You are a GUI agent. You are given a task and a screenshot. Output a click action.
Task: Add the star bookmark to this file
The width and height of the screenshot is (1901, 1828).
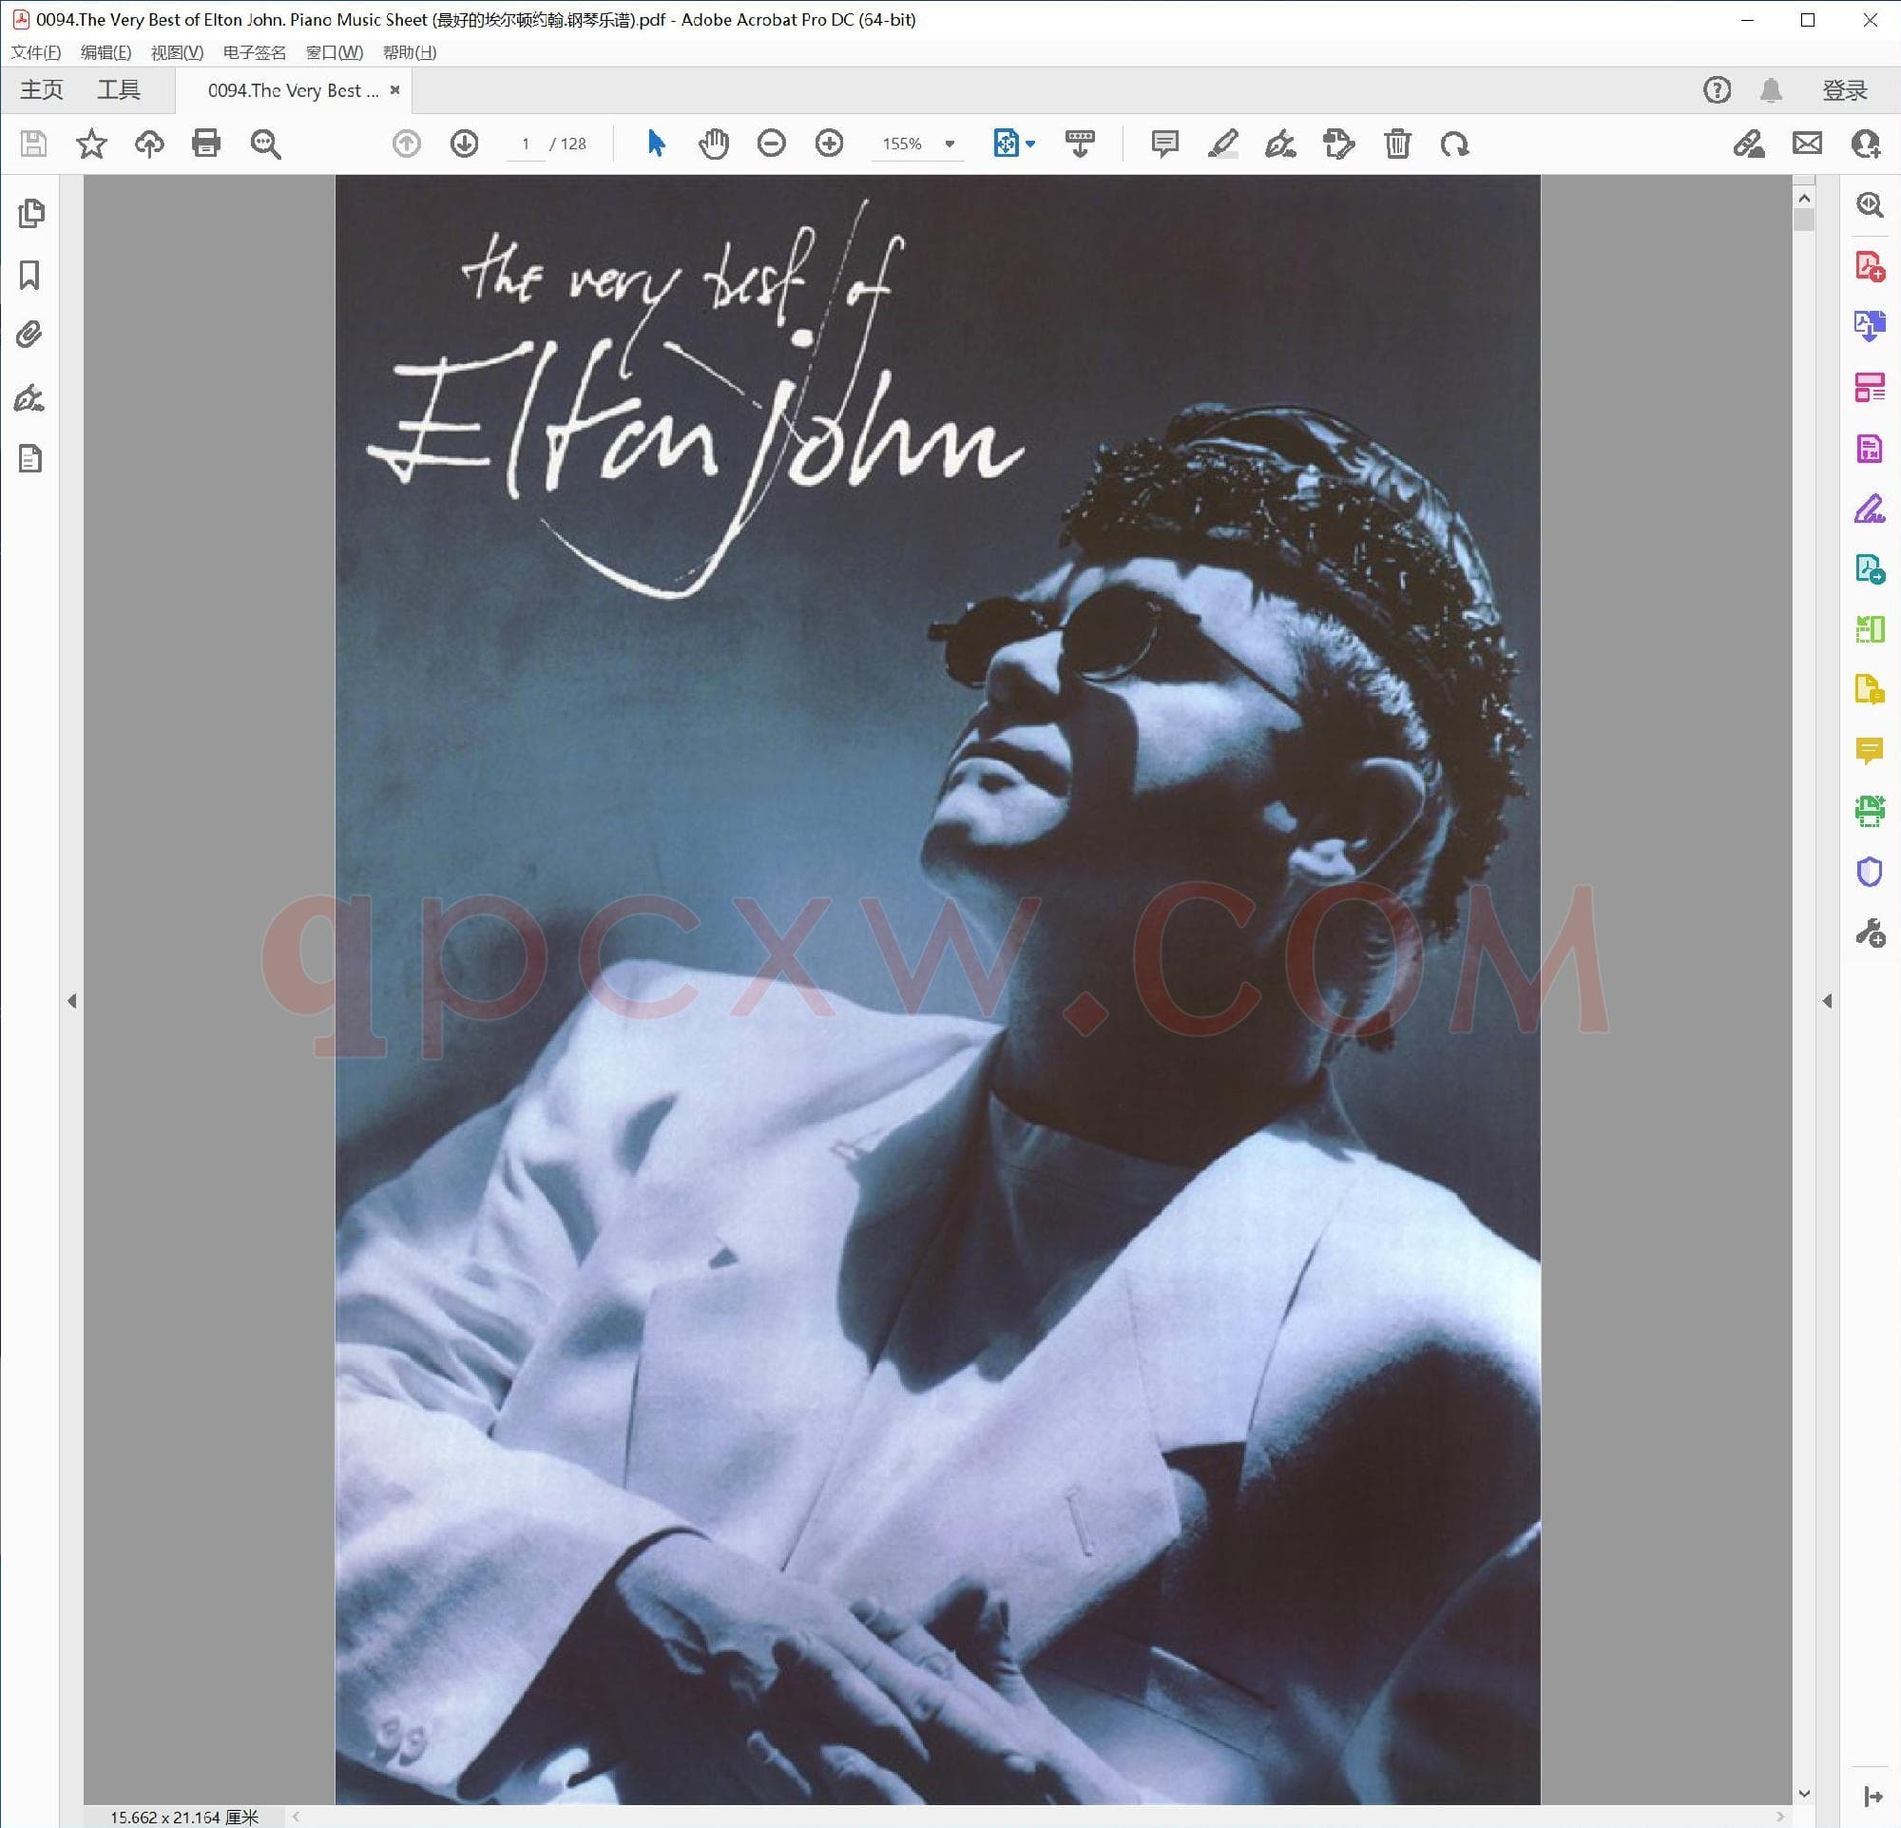(91, 144)
